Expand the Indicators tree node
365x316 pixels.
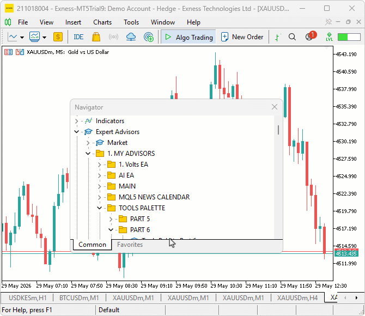coord(76,121)
